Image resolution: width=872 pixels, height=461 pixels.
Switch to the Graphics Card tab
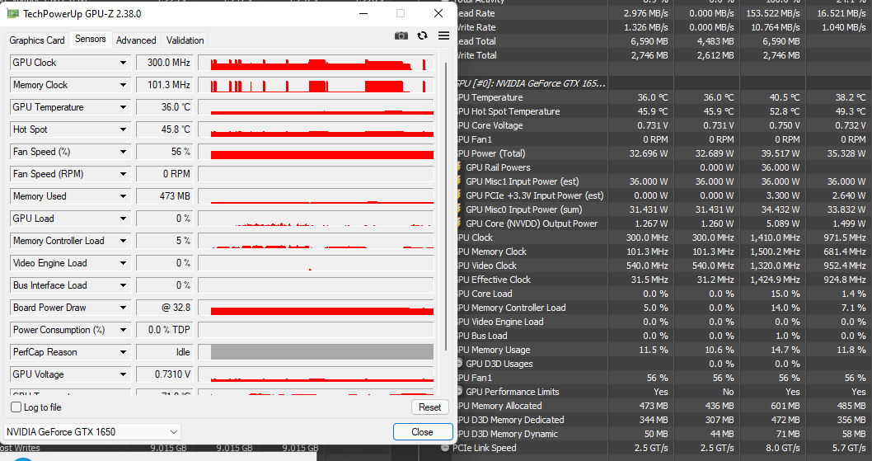[x=37, y=40]
